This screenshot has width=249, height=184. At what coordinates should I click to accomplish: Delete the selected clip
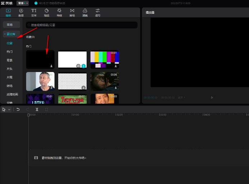(46, 109)
